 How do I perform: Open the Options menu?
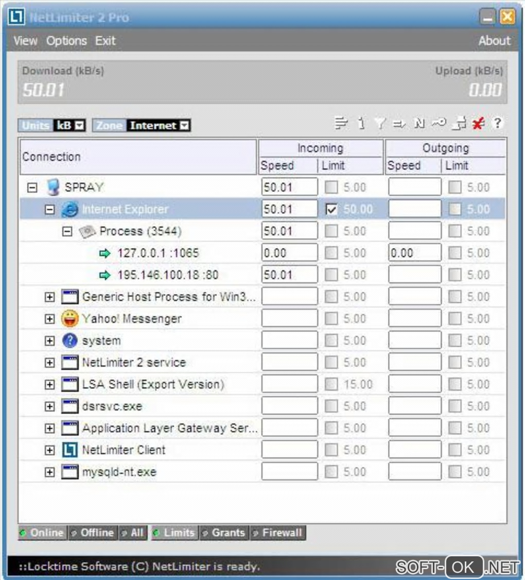66,40
